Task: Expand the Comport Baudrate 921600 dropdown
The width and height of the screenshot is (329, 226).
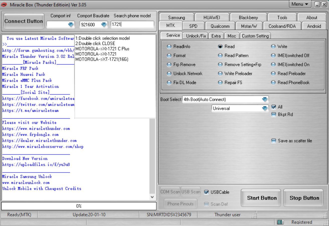Action: click(x=104, y=25)
